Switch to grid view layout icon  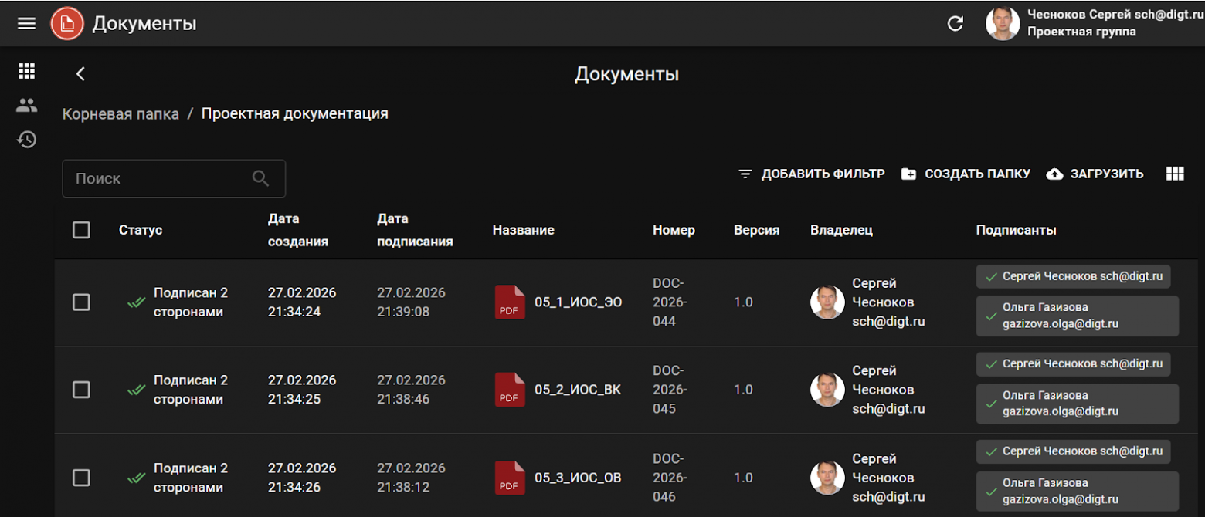[x=1174, y=174]
